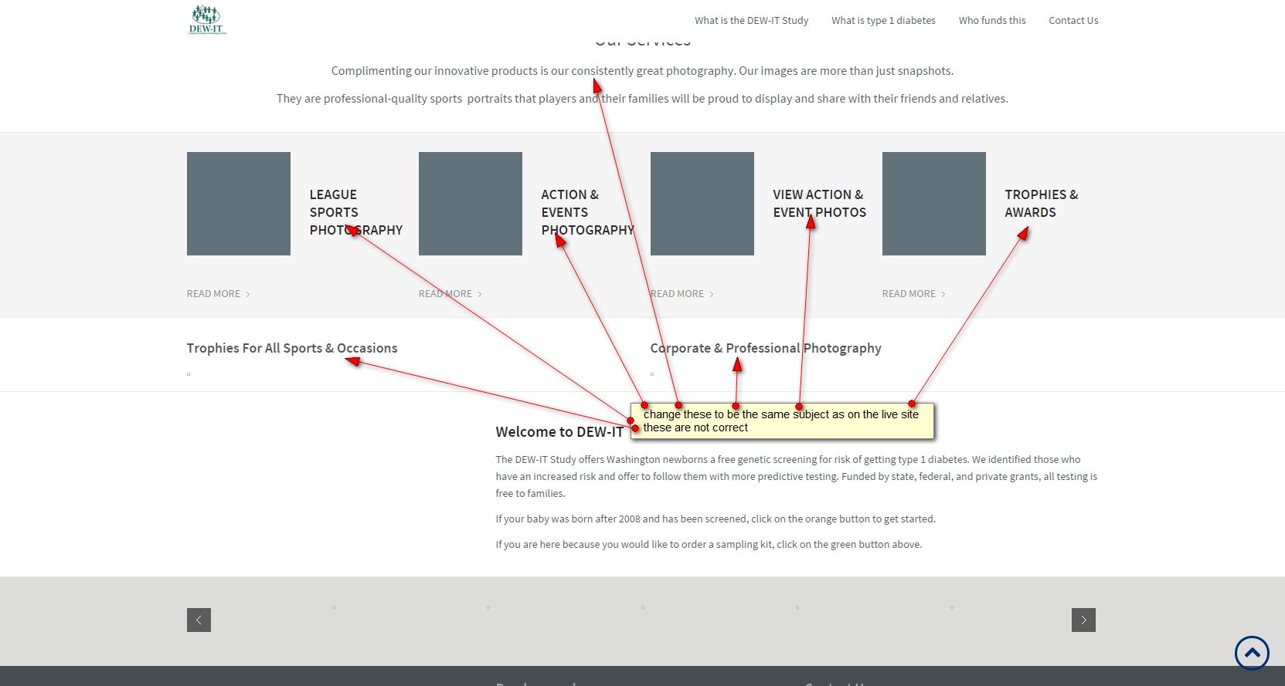Click View Action & Event Photos thumbnail
This screenshot has height=686, width=1285.
[702, 204]
